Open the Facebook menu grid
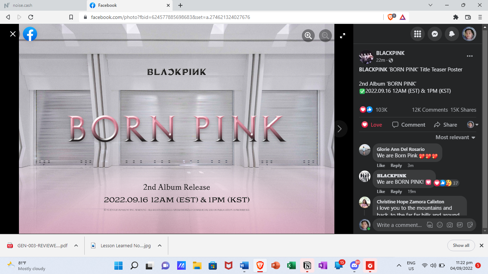Viewport: 488px width, 274px height. 418,34
